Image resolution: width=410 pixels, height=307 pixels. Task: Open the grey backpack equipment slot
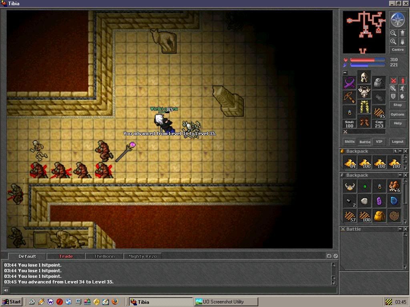pos(379,83)
